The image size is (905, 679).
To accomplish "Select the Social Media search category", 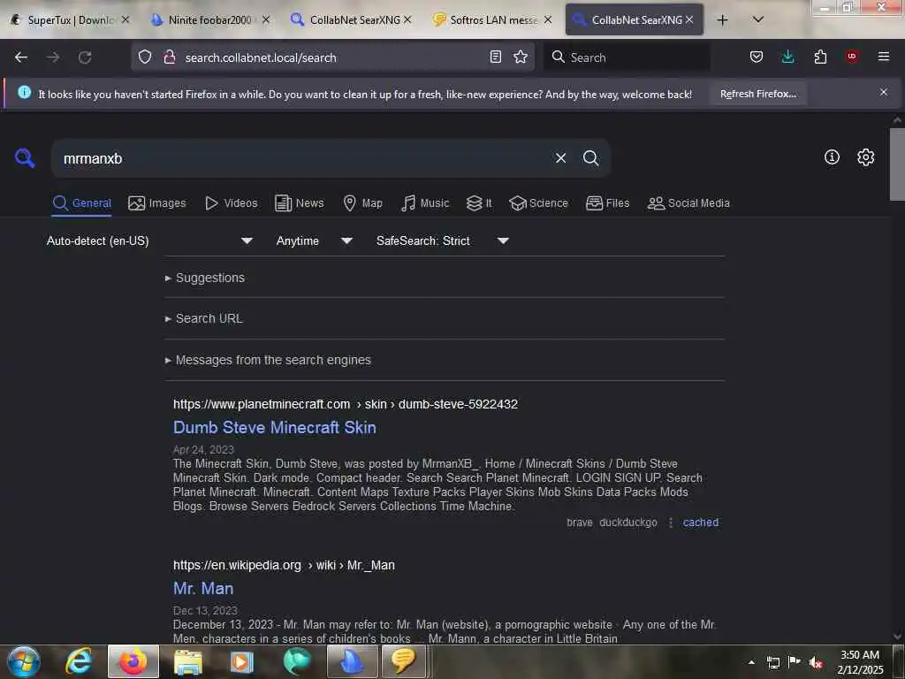I will 688,203.
